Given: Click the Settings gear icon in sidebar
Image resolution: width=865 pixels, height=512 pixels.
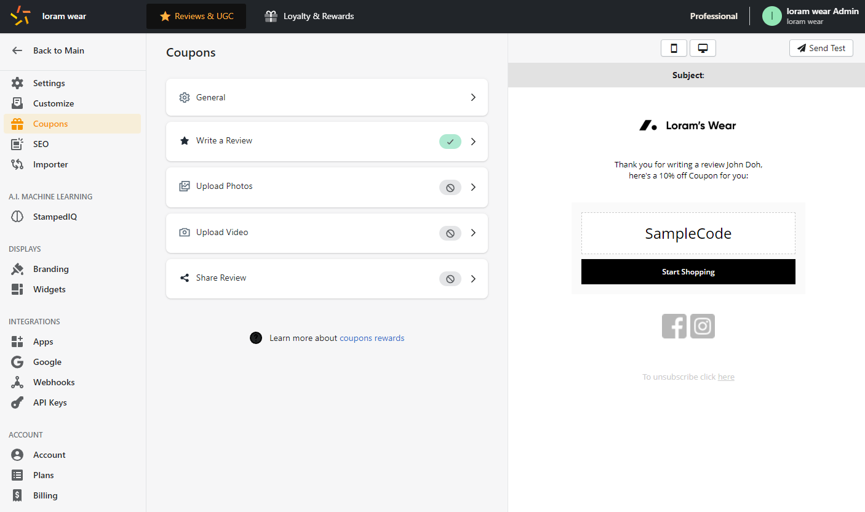Looking at the screenshot, I should [x=17, y=83].
